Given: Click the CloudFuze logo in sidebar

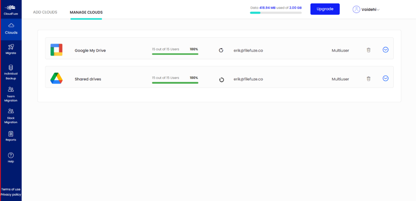Looking at the screenshot, I should point(11,9).
